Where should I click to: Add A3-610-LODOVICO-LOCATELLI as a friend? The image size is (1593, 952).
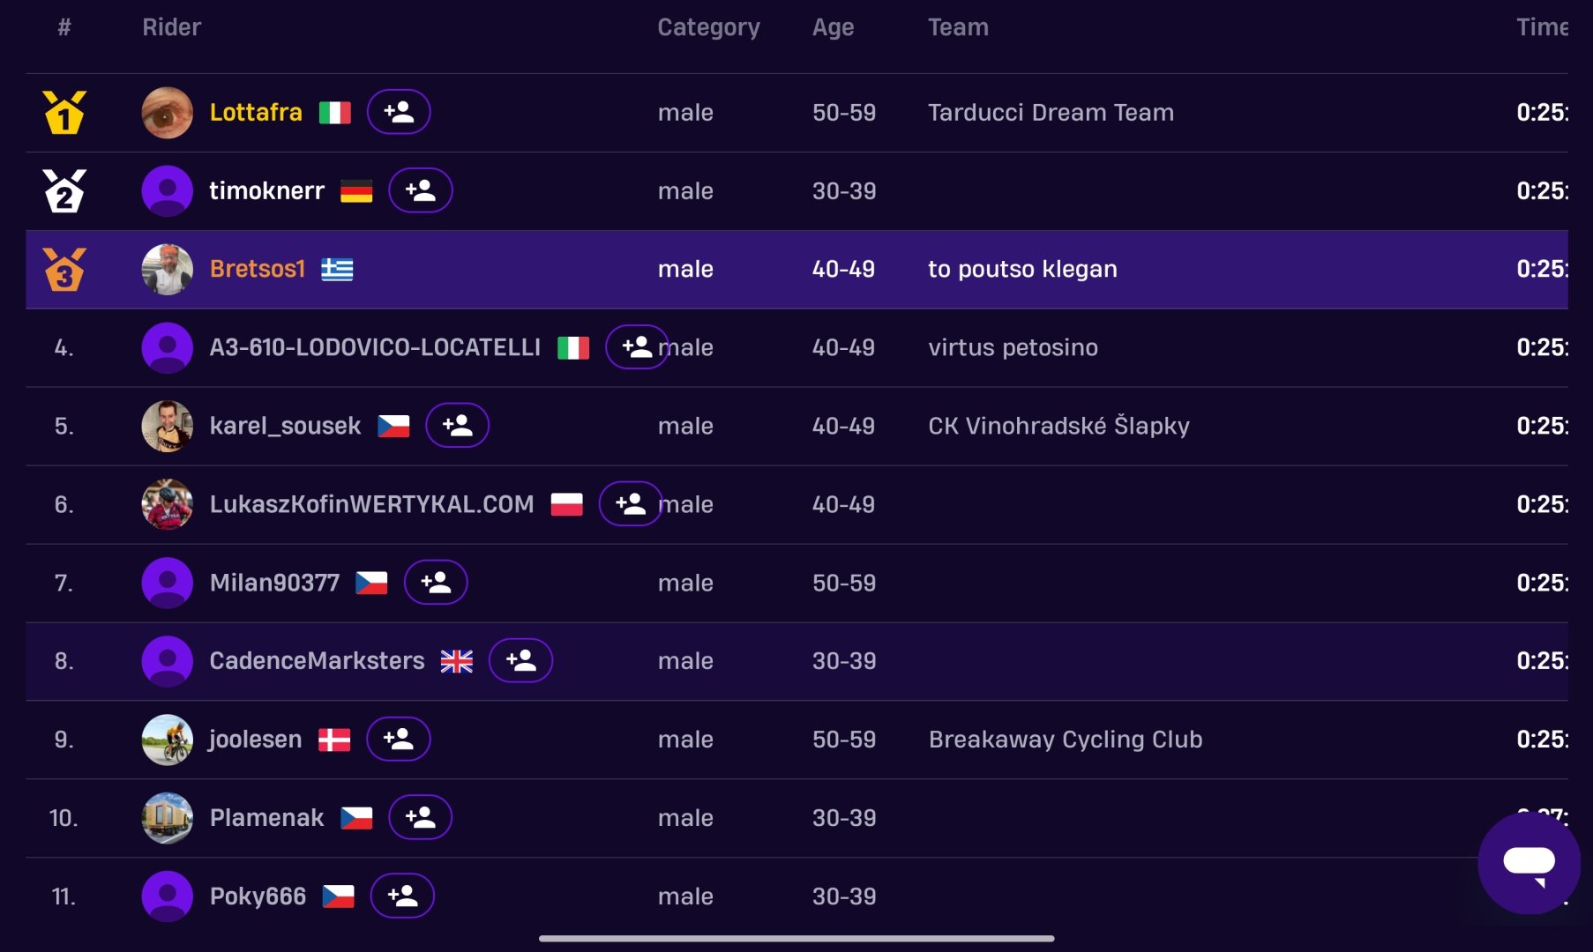click(x=637, y=347)
